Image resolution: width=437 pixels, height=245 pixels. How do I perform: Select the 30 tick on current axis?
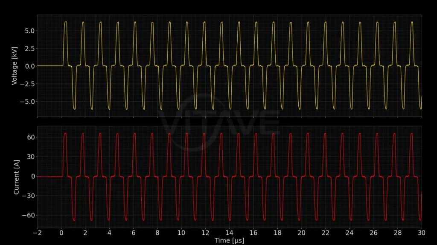31,157
